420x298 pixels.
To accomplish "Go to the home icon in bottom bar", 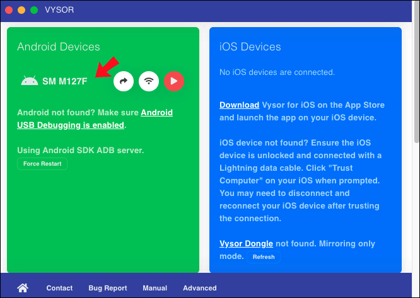I will (x=23, y=288).
